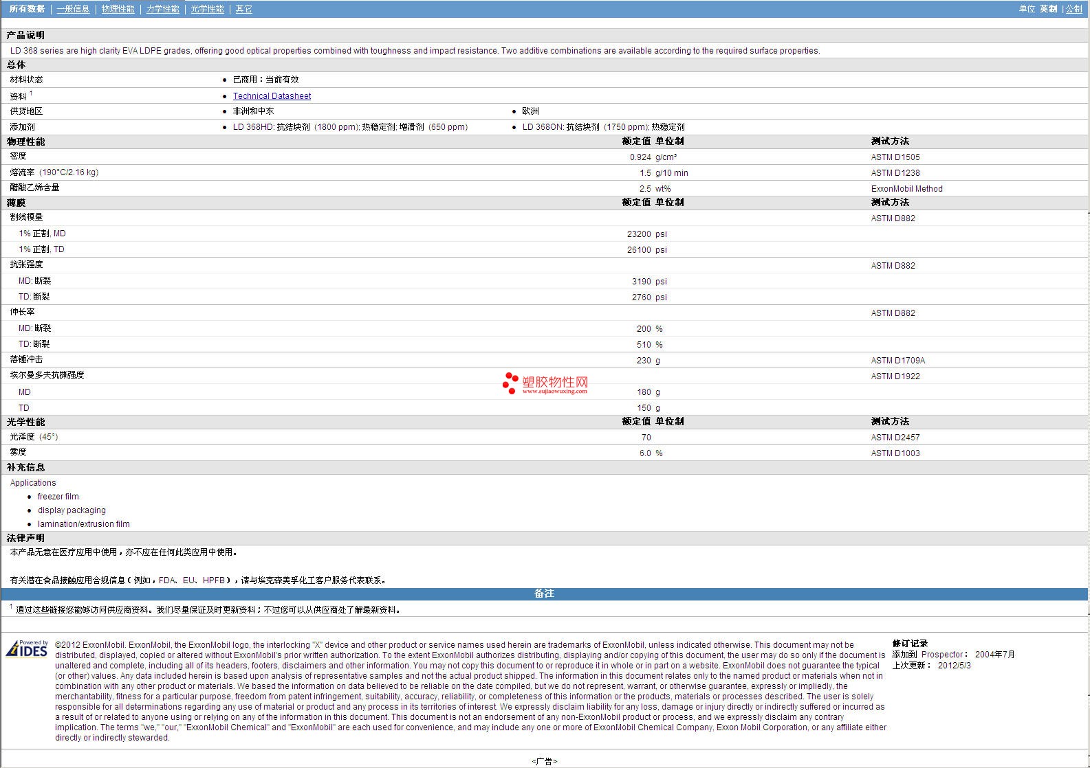The image size is (1090, 768).
Task: Click the 上次更新 2012/5/3 date
Action: [931, 666]
